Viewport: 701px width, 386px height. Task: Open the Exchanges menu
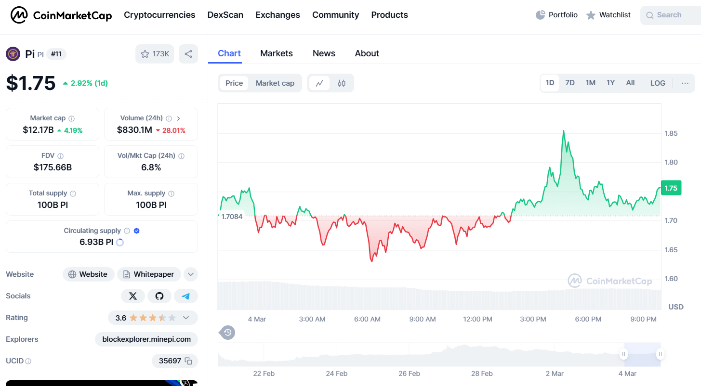[x=278, y=15]
